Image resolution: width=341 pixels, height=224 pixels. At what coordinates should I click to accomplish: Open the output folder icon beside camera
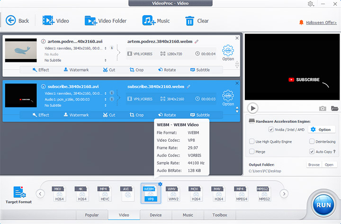(x=335, y=108)
